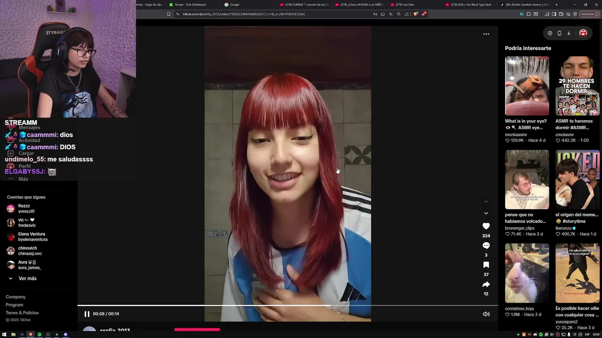Open the Windows Start menu
Screen dimensions: 602x338
click(x=4, y=334)
